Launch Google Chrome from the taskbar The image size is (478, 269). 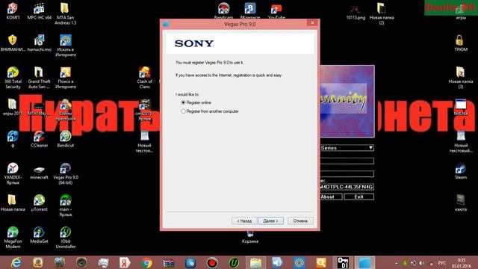(x=146, y=262)
